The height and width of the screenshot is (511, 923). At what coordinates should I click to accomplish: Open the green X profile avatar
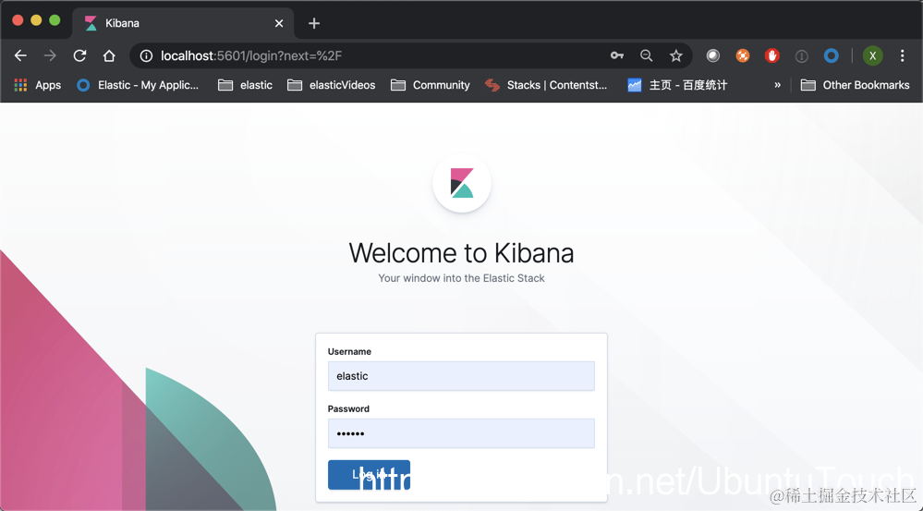tap(872, 56)
